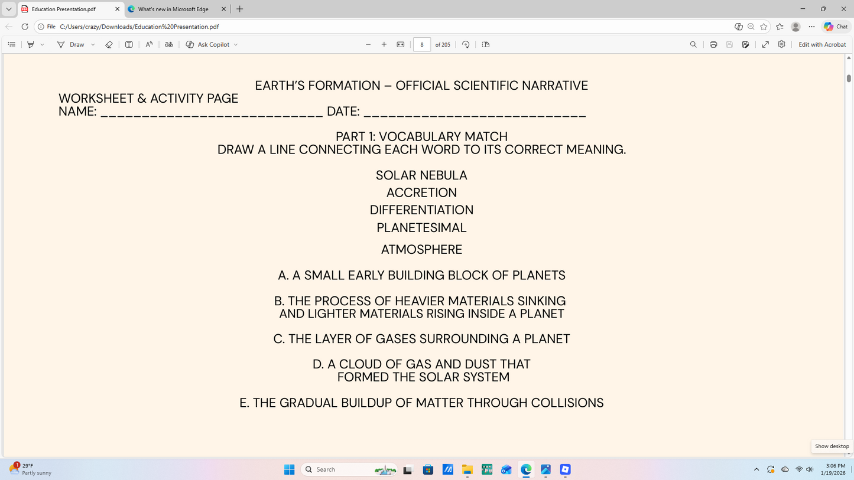Zoom in the PDF page
Viewport: 854px width, 480px height.
[x=384, y=44]
